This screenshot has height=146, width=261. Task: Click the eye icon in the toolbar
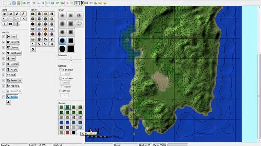pyautogui.click(x=91, y=3)
